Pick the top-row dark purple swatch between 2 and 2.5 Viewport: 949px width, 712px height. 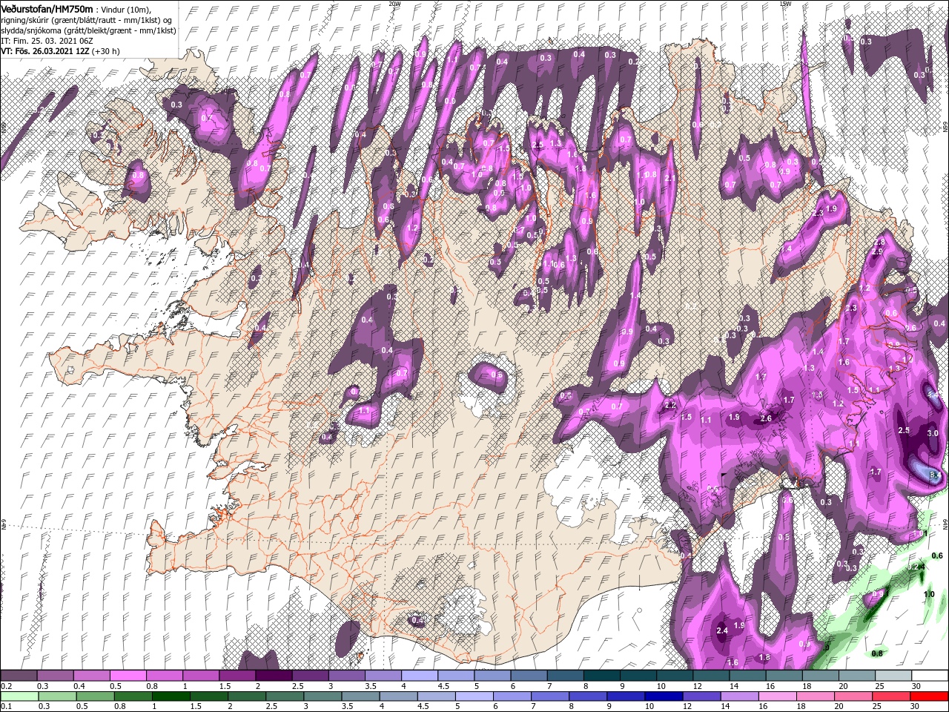pos(274,676)
